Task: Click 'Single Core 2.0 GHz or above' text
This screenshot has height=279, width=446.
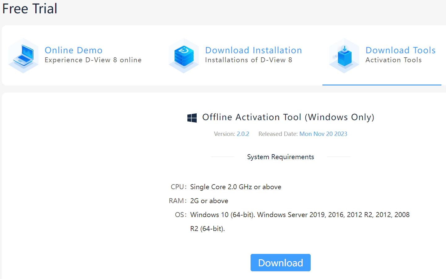Action: pos(236,187)
